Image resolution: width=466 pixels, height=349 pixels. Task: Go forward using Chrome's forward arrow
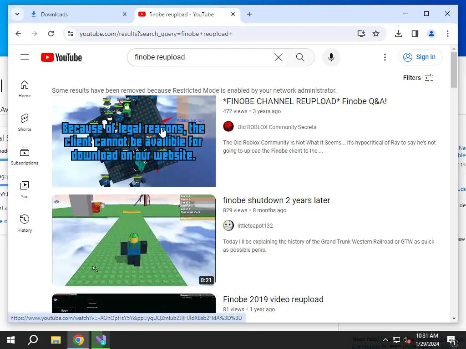click(35, 34)
